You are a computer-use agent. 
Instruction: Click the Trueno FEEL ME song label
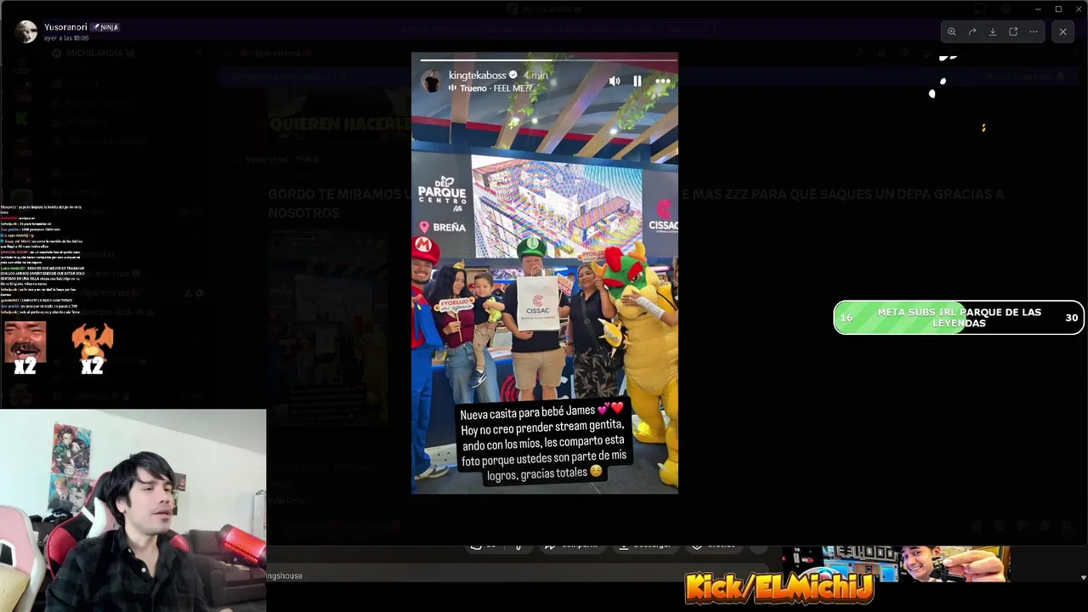496,88
